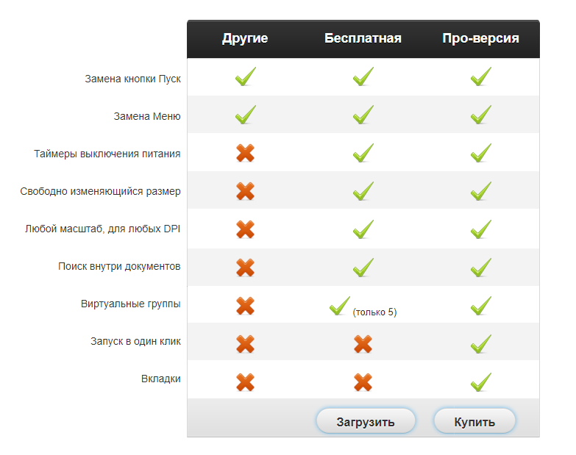
Task: Click the Виртуальные группы feature label
Action: tap(130, 304)
